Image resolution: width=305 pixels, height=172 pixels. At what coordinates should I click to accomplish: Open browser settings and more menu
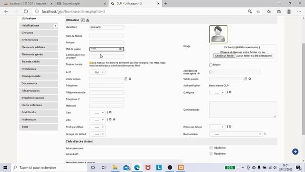(x=299, y=11)
